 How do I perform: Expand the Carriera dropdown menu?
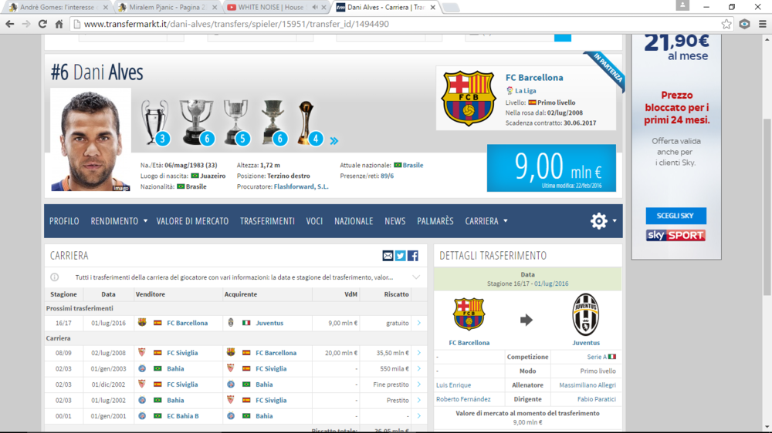(486, 221)
